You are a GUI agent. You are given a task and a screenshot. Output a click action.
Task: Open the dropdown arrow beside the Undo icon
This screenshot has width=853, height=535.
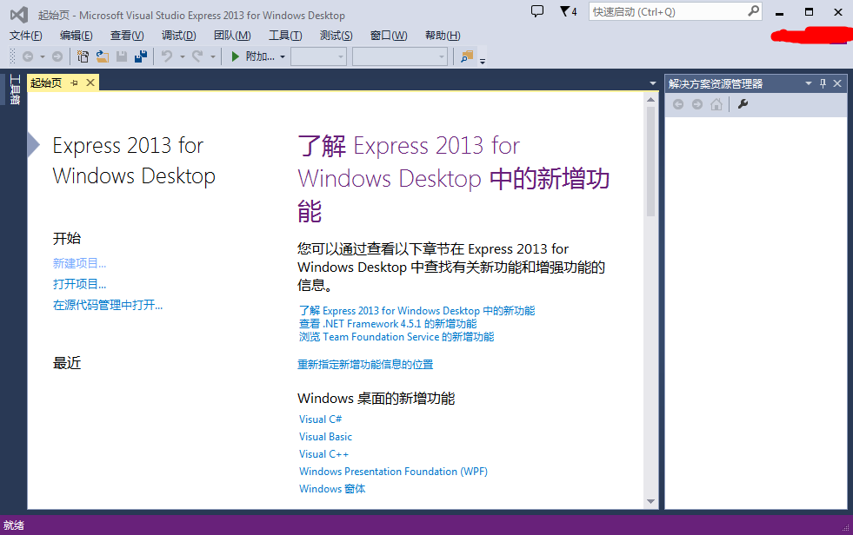click(182, 56)
